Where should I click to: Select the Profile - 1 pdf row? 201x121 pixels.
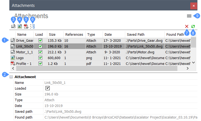[101, 64]
